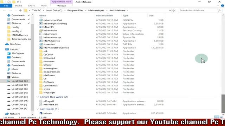
Task: Open address bar history dropdown
Action: pos(169,10)
